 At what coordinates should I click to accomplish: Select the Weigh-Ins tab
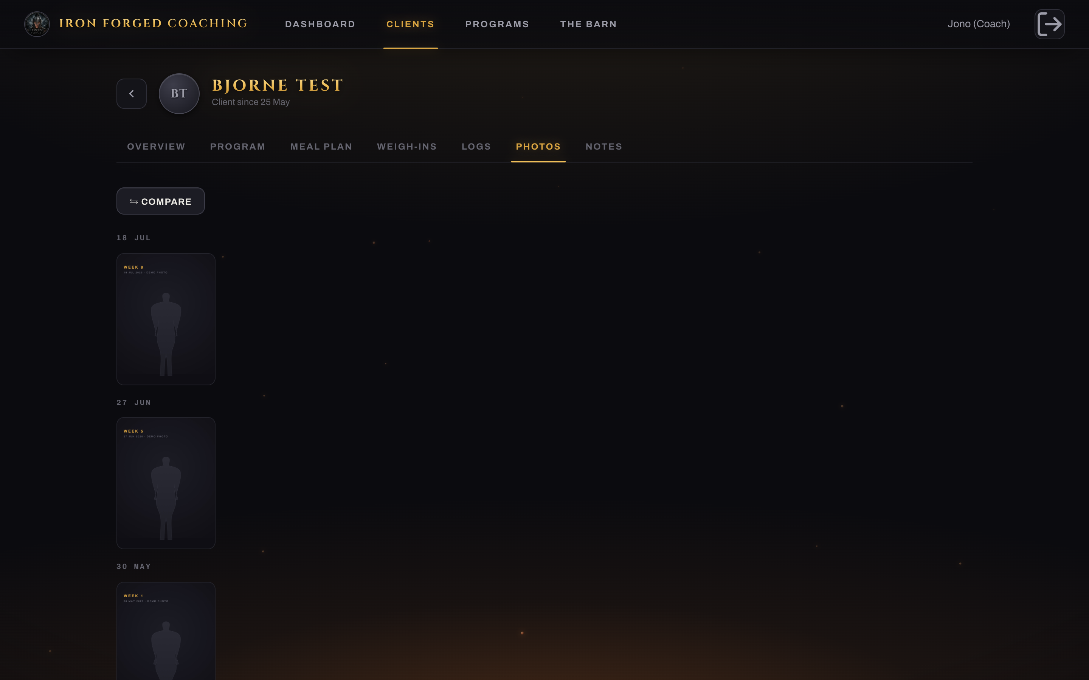coord(407,147)
